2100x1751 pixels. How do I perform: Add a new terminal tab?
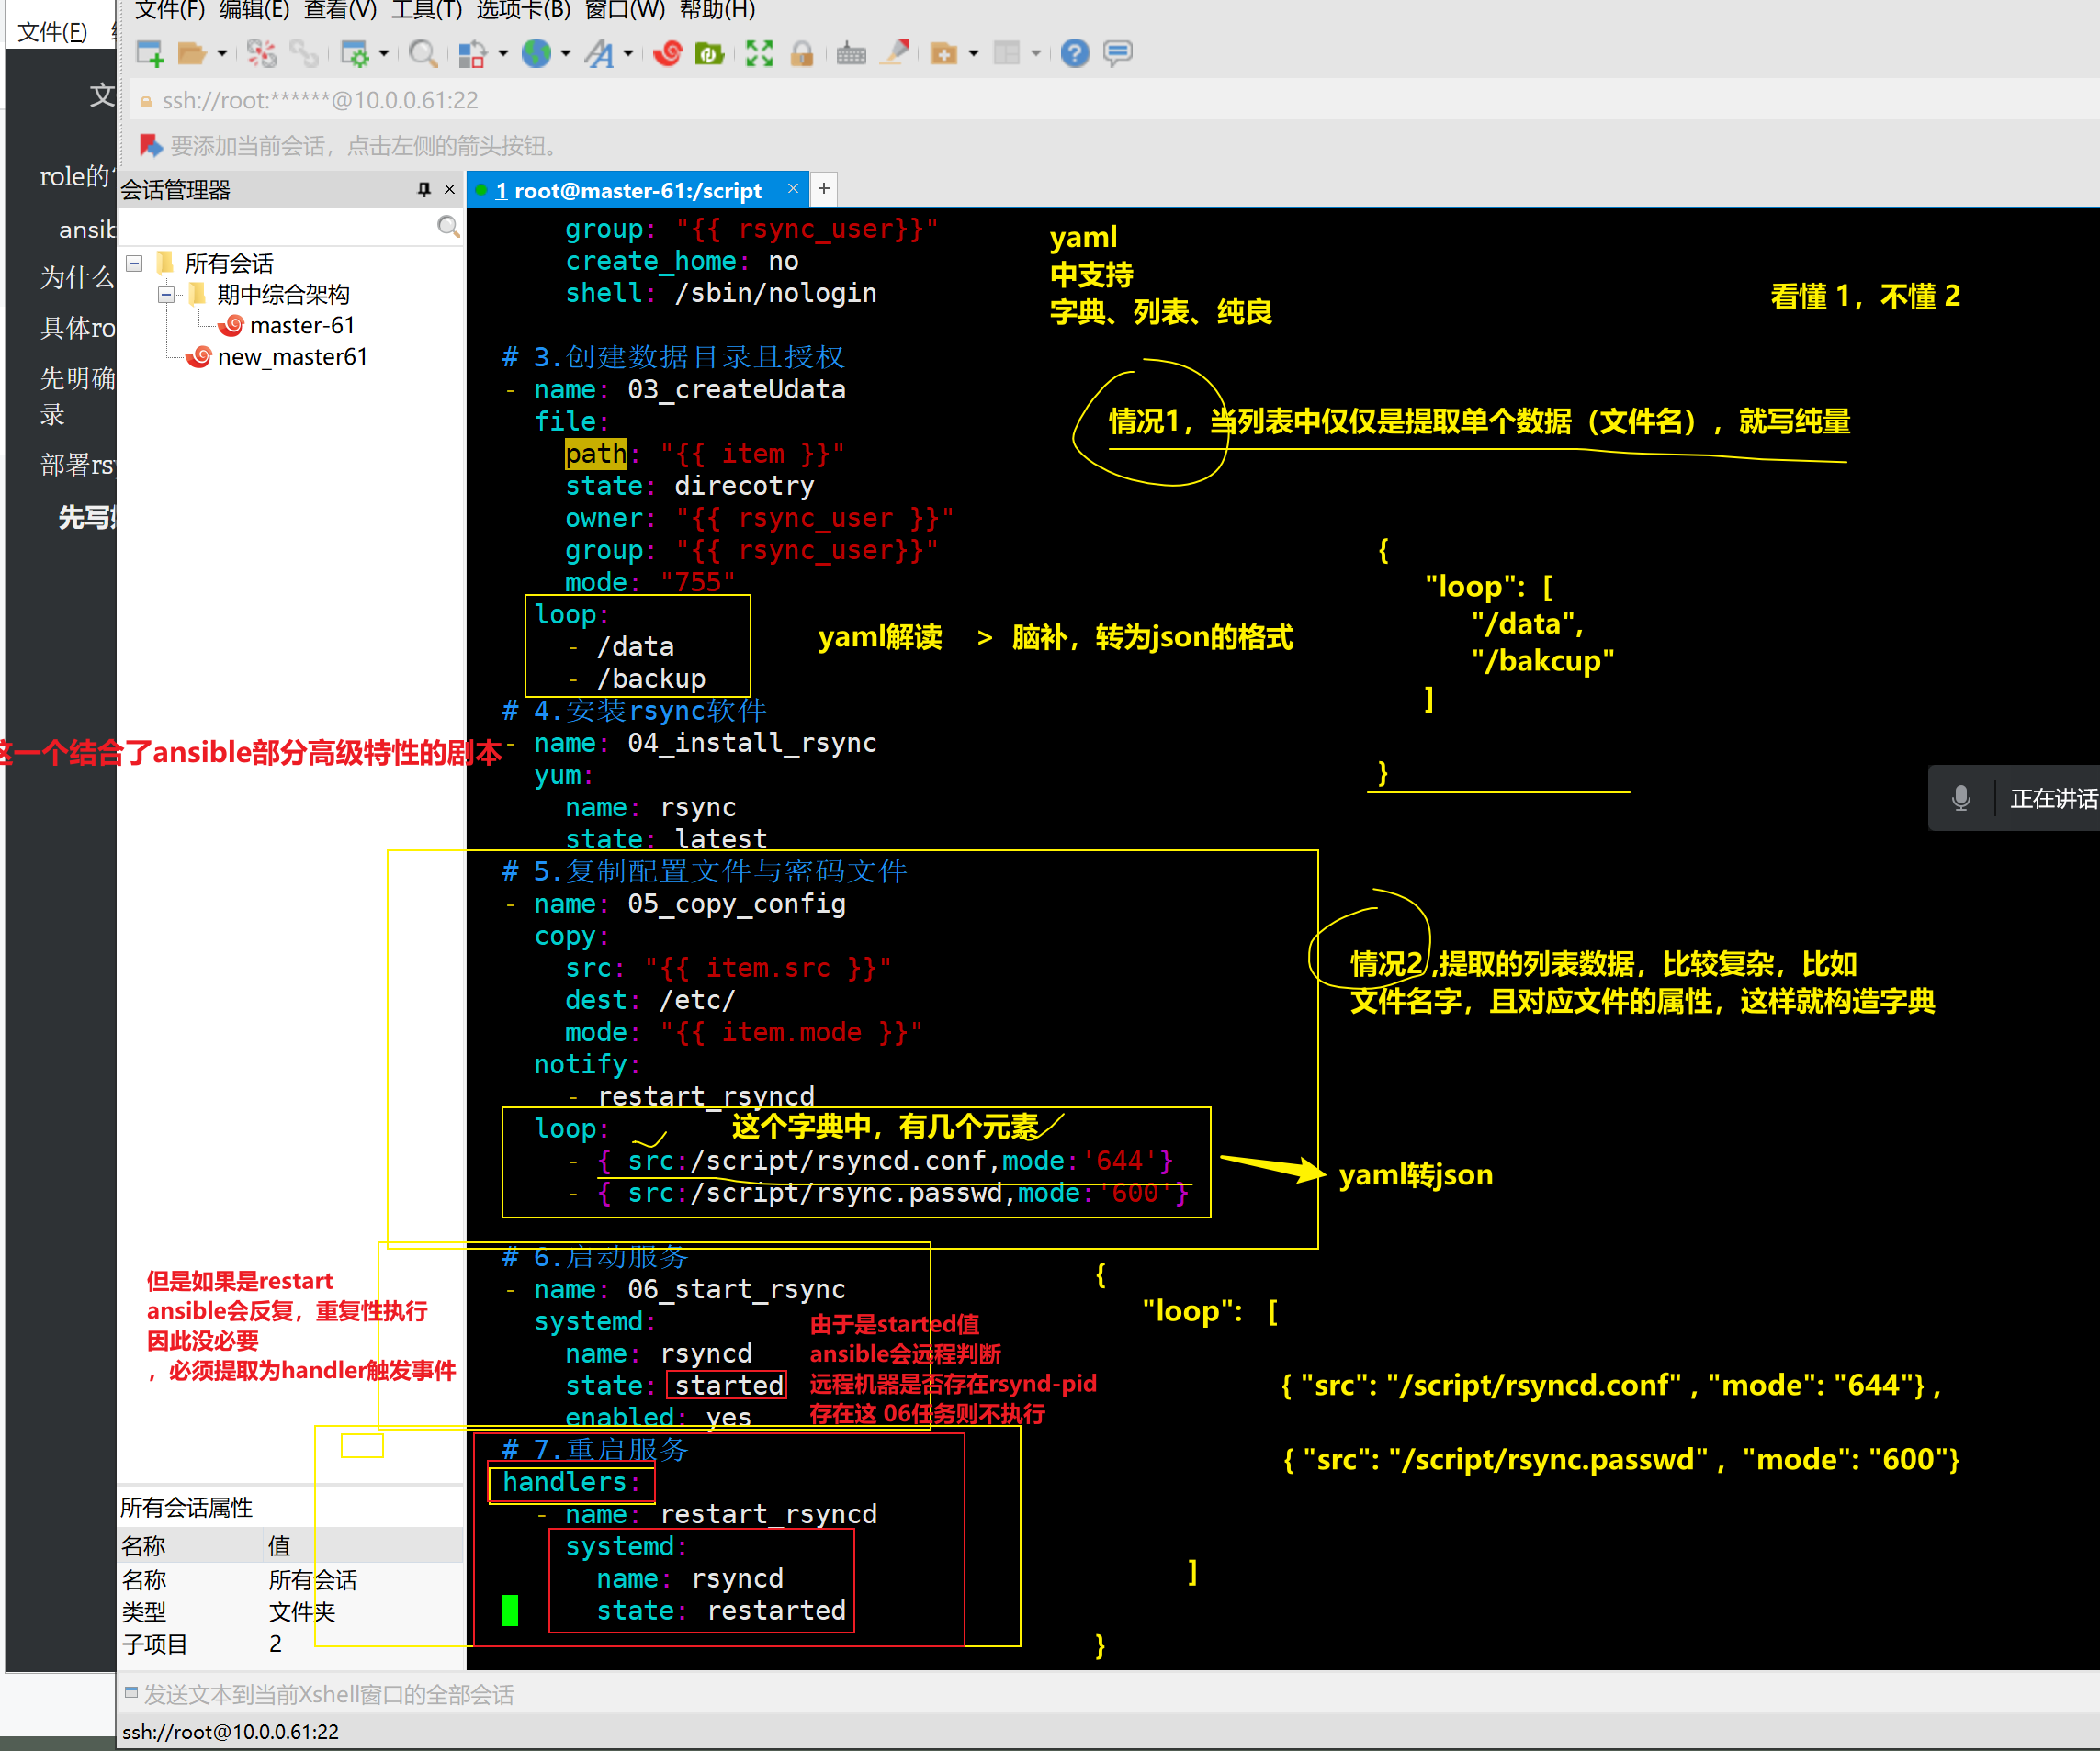click(823, 188)
